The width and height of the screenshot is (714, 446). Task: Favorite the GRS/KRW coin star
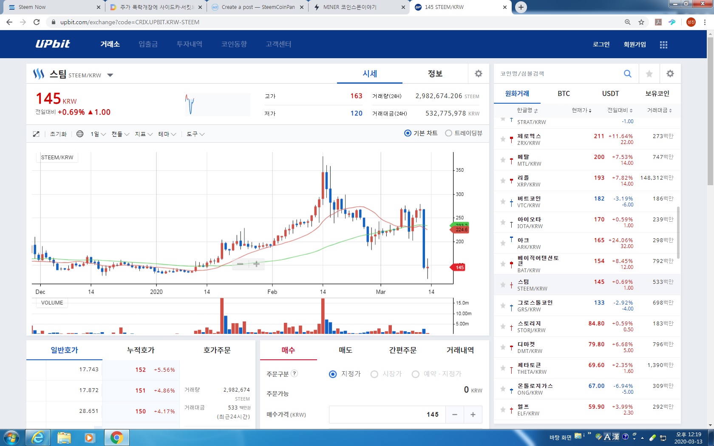click(x=503, y=306)
